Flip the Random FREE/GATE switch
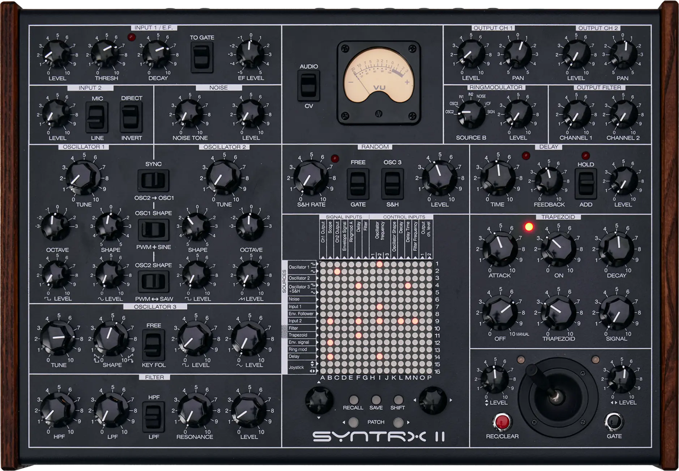679x471 pixels. pyautogui.click(x=358, y=184)
